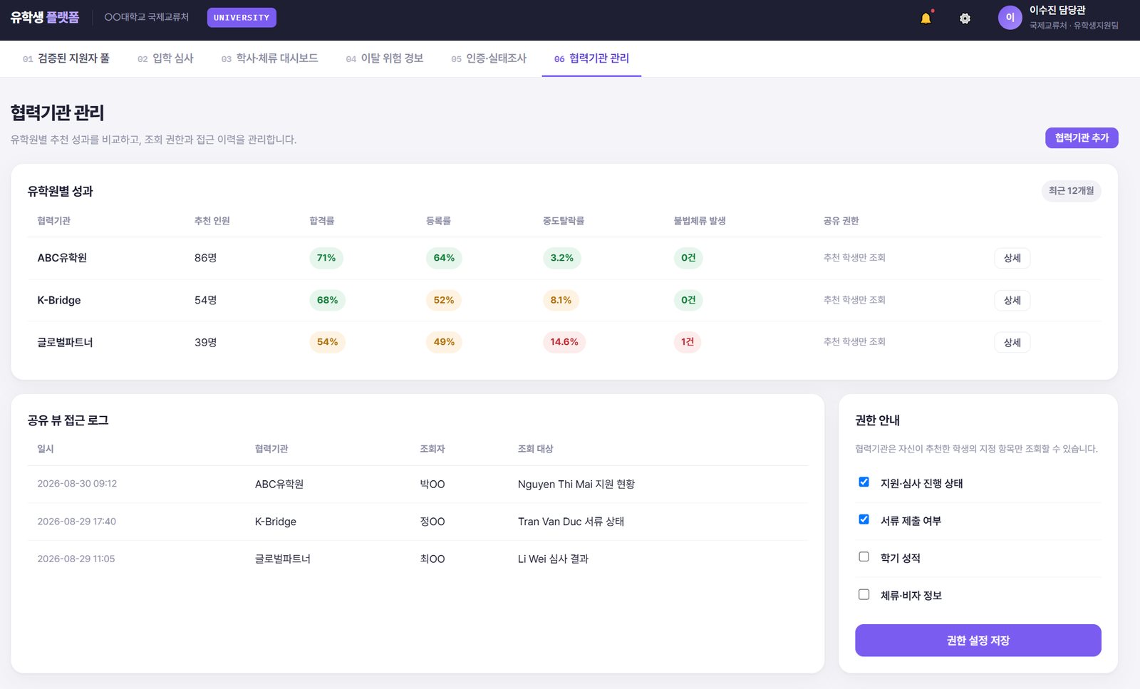Open 상세 for K-Bridge
Viewport: 1140px width, 689px height.
tap(1012, 300)
